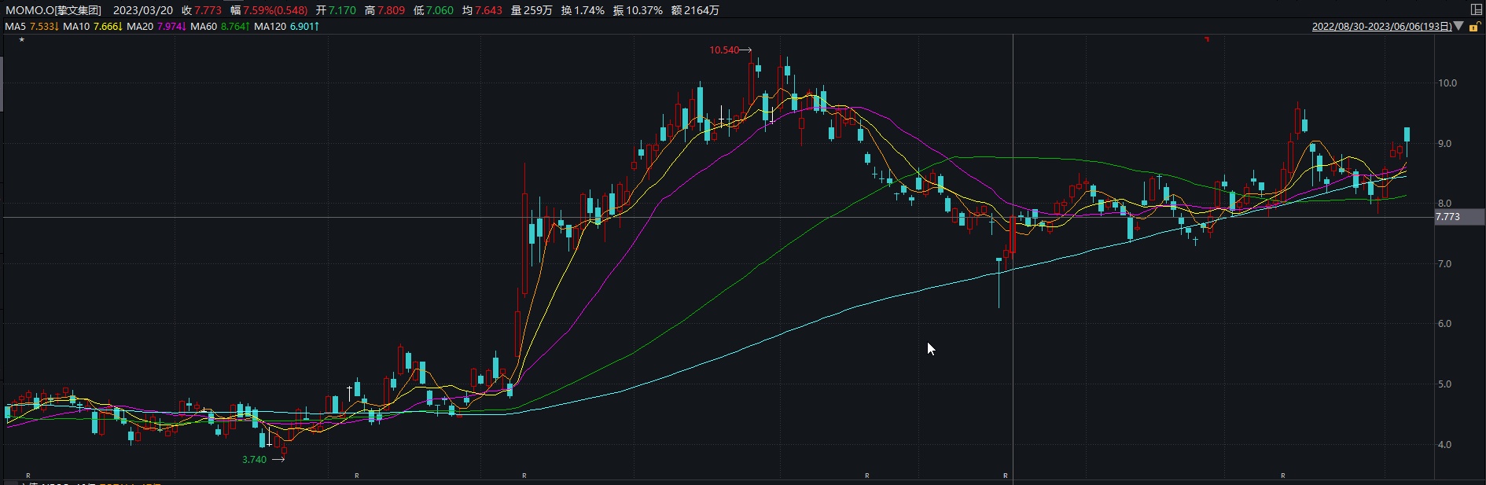This screenshot has width=1486, height=485.
Task: Click the small star marker in the chart's top-left
Action: coord(21,39)
